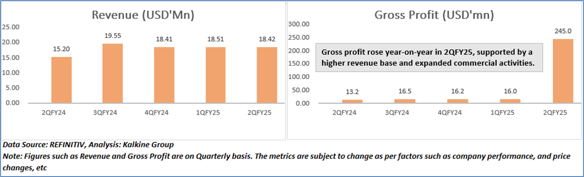This screenshot has width=584, height=177.
Task: Click the 15.20 revenue data label
Action: [61, 49]
